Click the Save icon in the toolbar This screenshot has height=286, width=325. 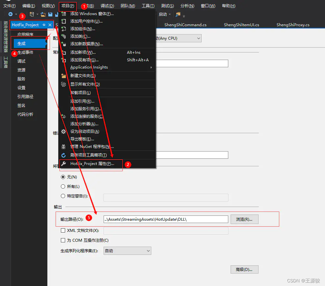pyautogui.click(x=50, y=14)
